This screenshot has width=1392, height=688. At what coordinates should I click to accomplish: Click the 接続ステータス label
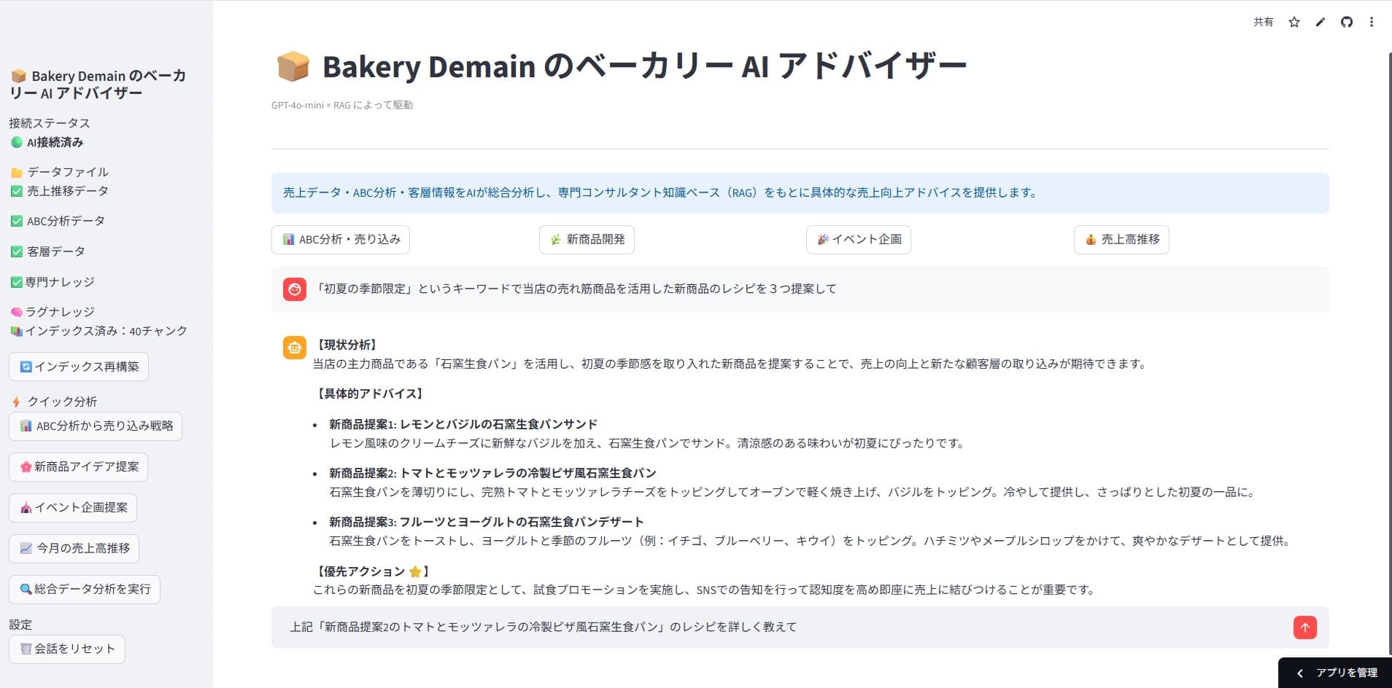(x=50, y=123)
